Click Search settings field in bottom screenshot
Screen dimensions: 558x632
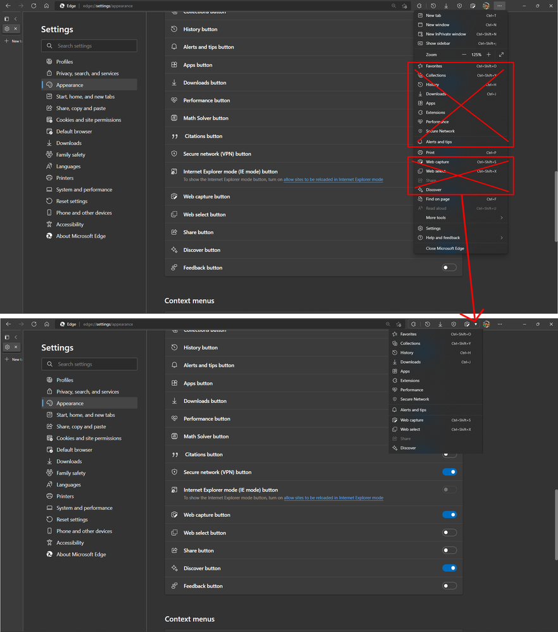[x=89, y=364]
